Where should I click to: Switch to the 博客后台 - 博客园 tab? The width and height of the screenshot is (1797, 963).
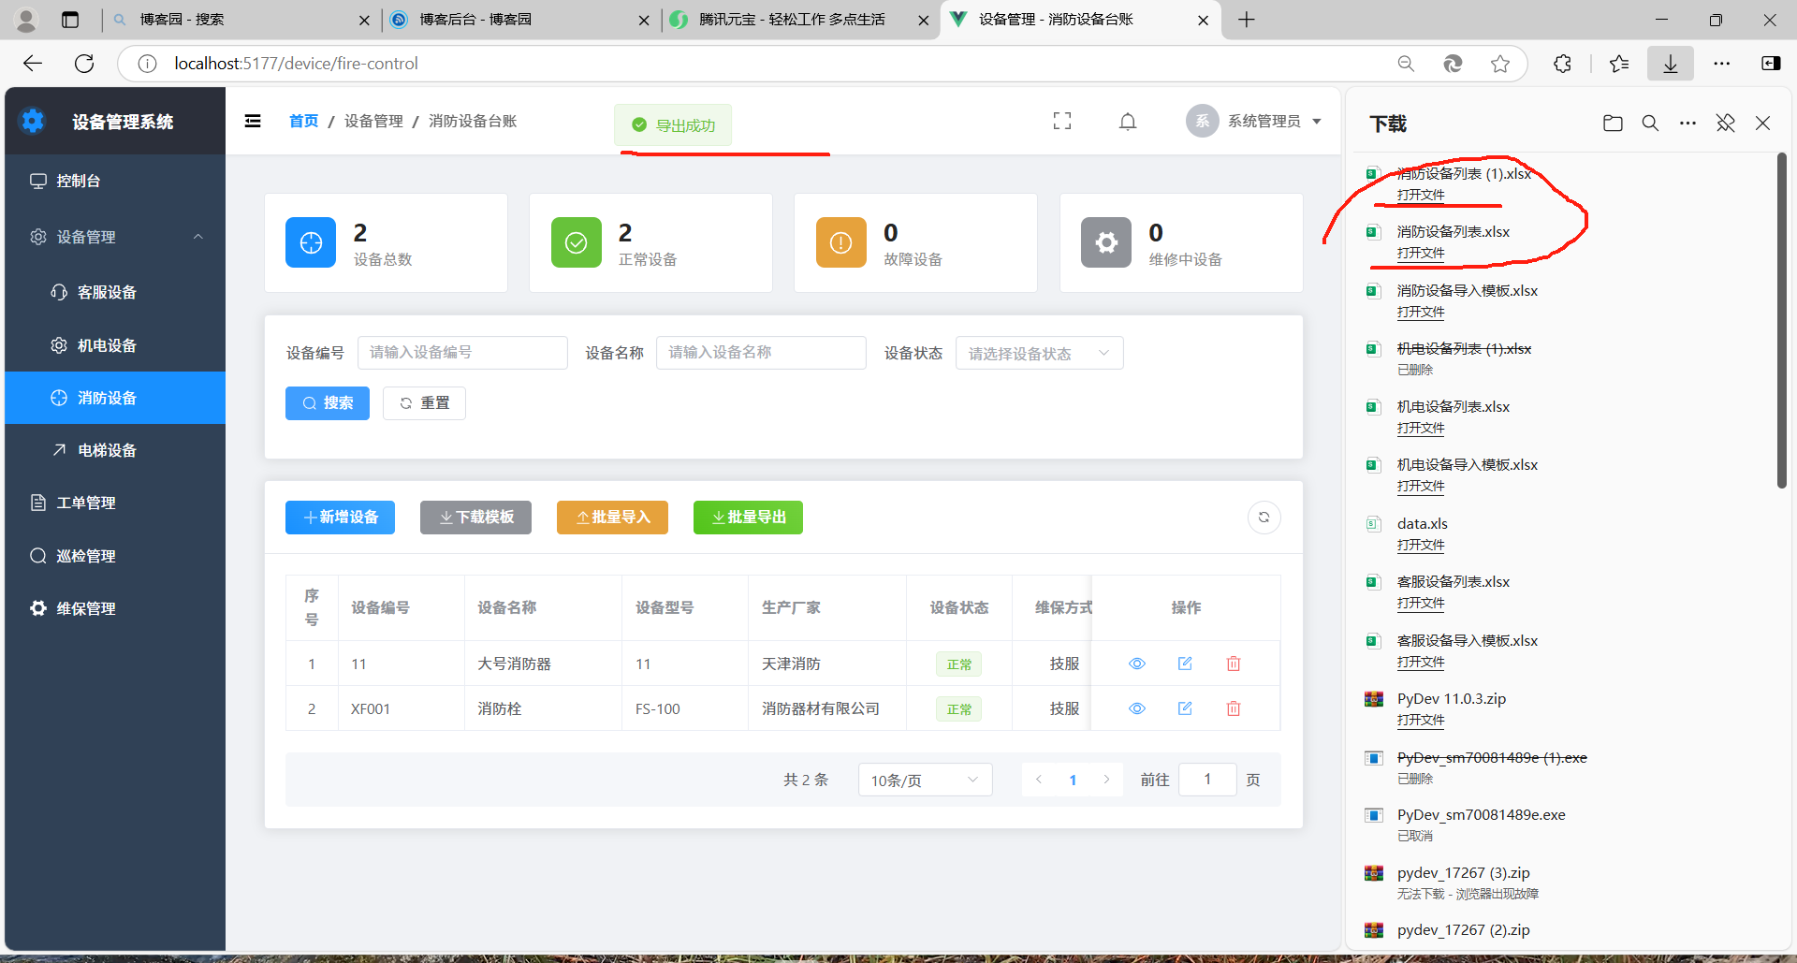(x=520, y=20)
